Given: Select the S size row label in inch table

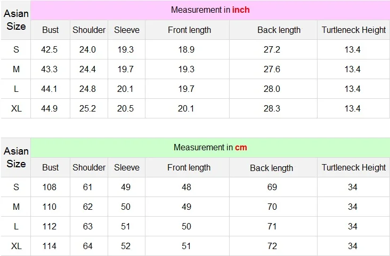Looking at the screenshot, I should [x=16, y=49].
